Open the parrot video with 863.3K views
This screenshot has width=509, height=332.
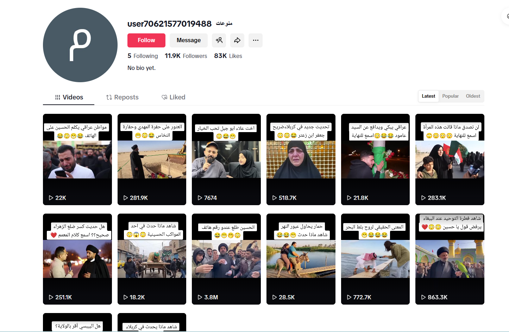pos(450,259)
